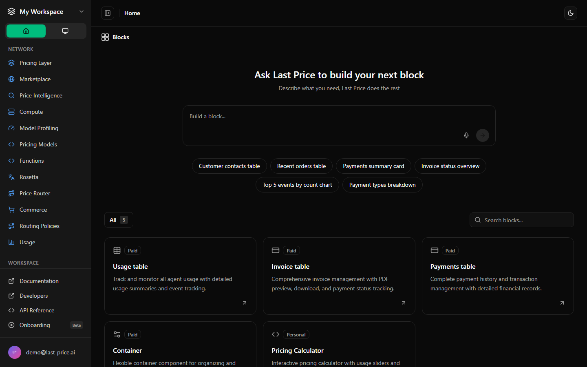
Task: Go to Price Intelligence
Action: coord(46,95)
